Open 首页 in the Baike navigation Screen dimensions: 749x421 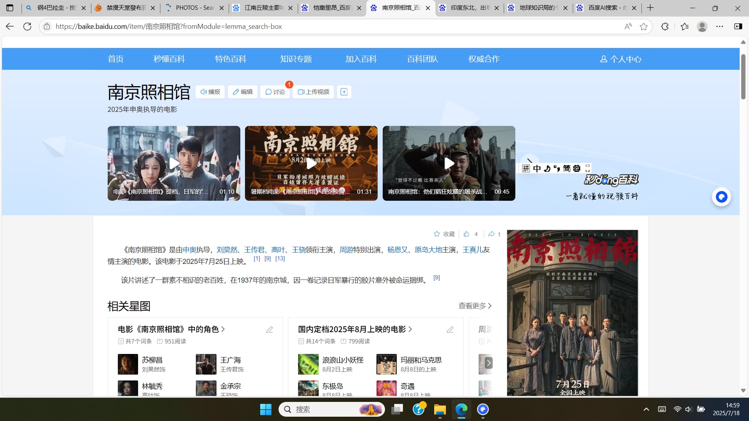tap(115, 59)
